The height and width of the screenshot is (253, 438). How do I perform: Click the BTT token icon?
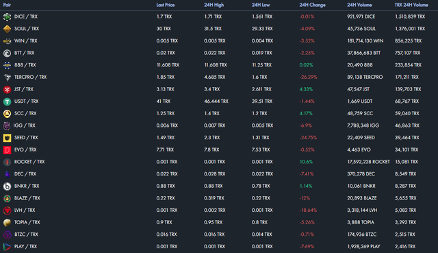coord(7,53)
